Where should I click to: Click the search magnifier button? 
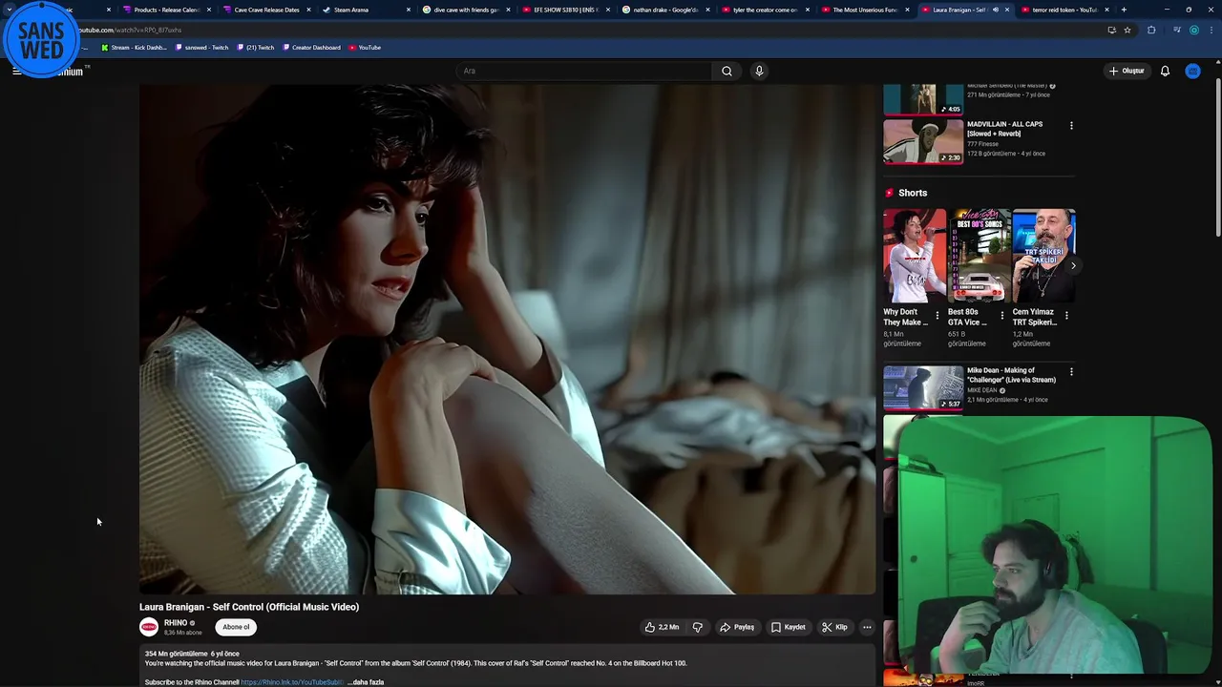[727, 71]
